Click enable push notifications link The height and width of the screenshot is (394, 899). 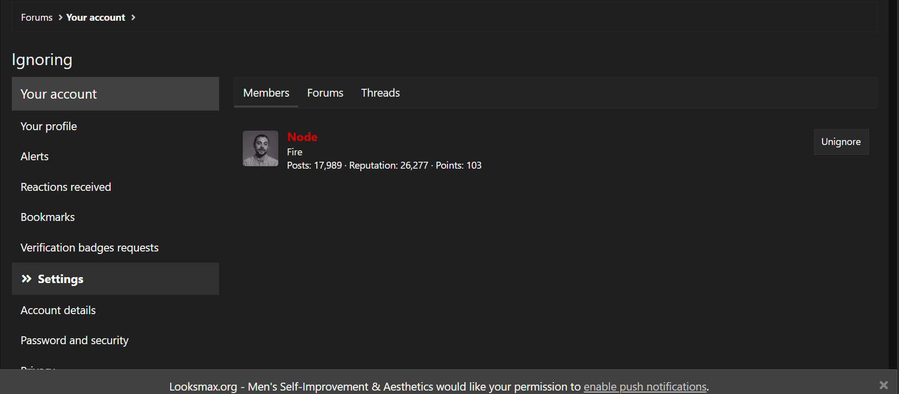pos(645,387)
